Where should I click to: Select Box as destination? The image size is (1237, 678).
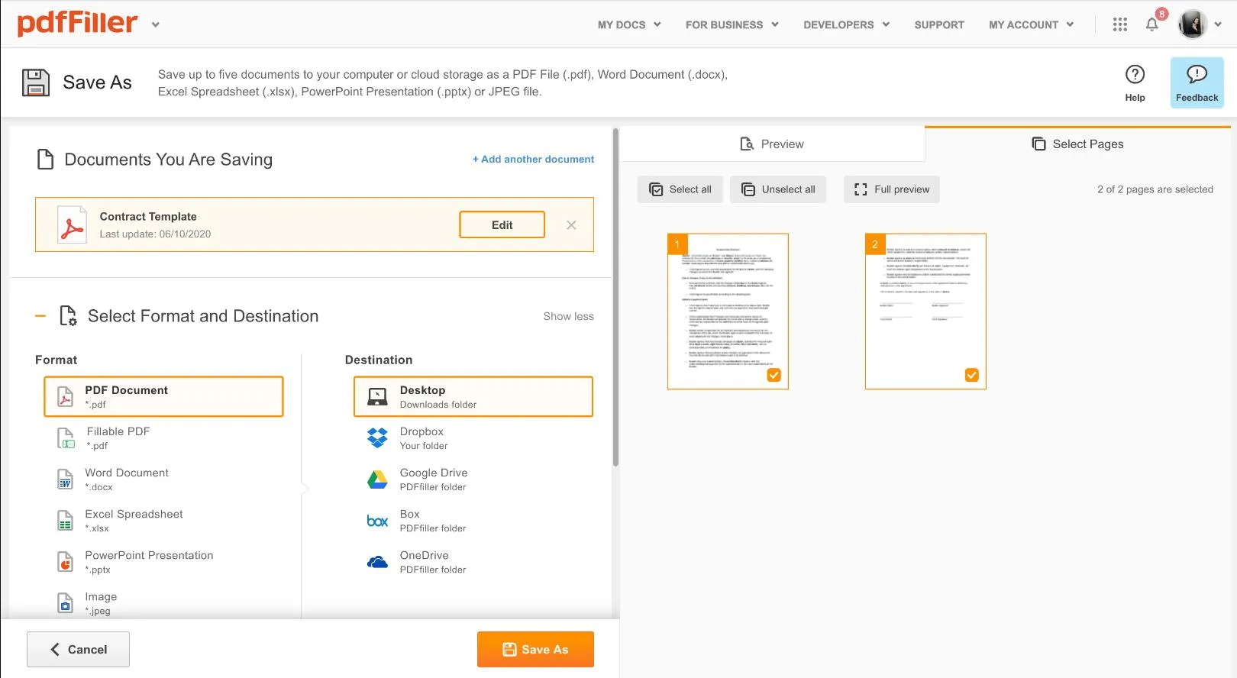[x=473, y=520]
